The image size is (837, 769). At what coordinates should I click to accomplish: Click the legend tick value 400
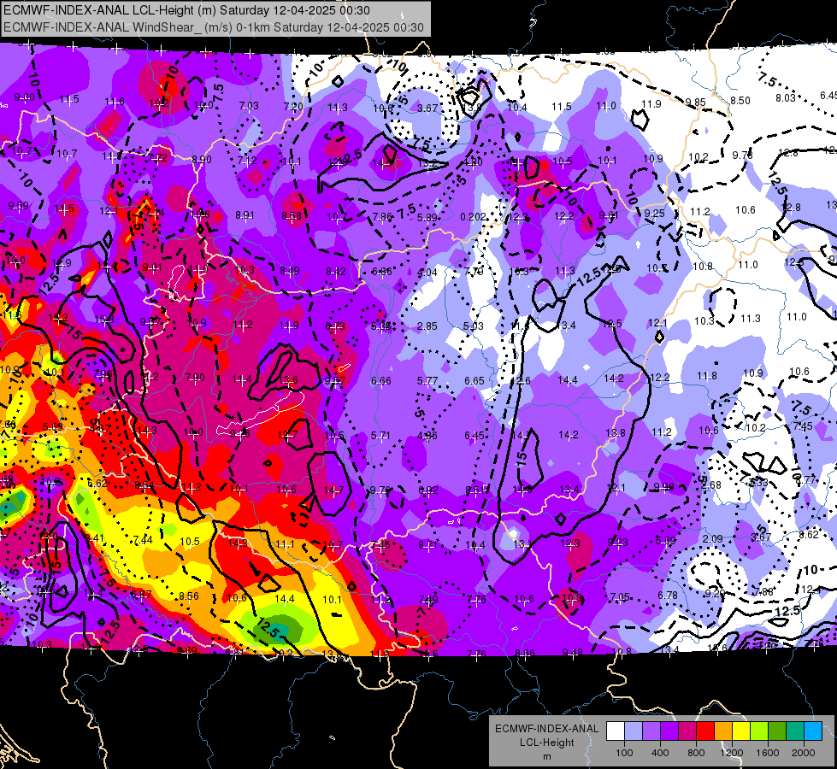tap(660, 753)
